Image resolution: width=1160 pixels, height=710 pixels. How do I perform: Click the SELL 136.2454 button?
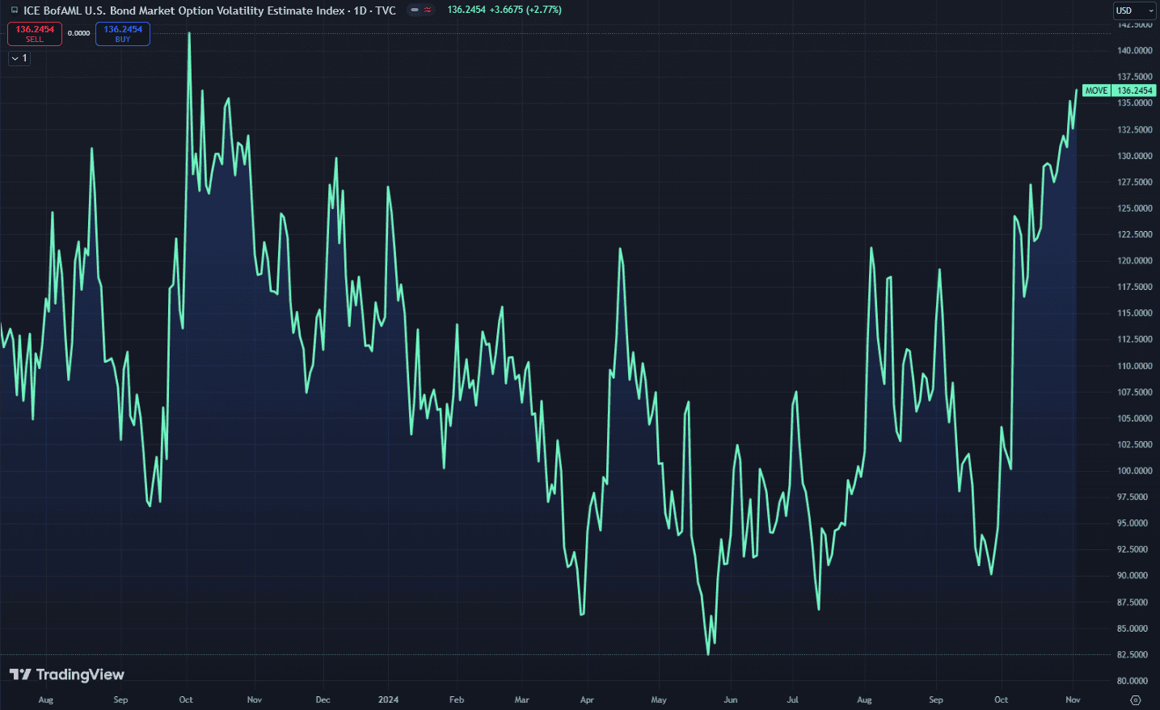tap(35, 34)
